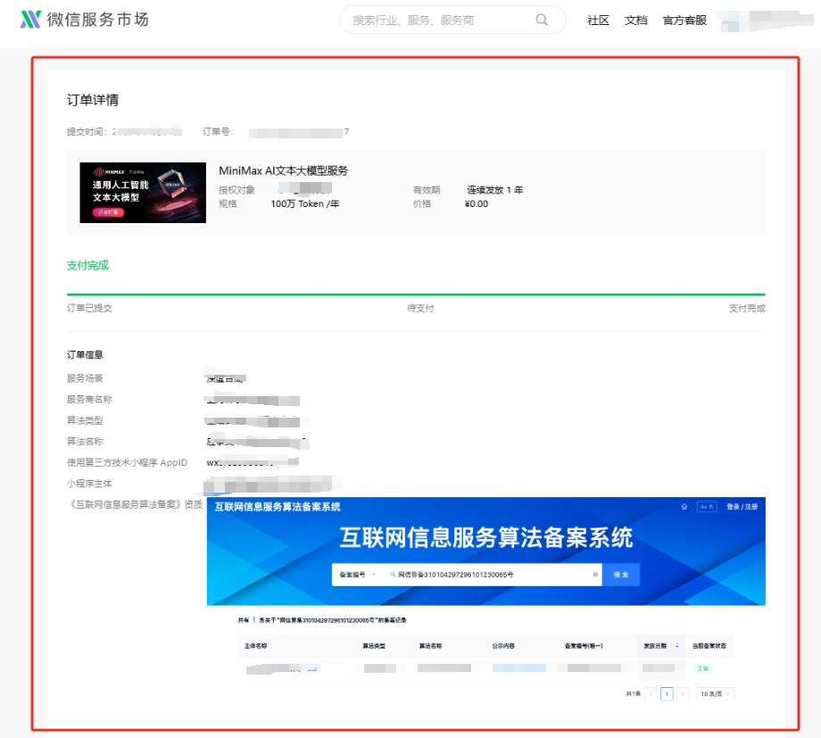The image size is (821, 738).
Task: Focus the 搜索行业、服务、服务商 search field
Action: (x=452, y=20)
